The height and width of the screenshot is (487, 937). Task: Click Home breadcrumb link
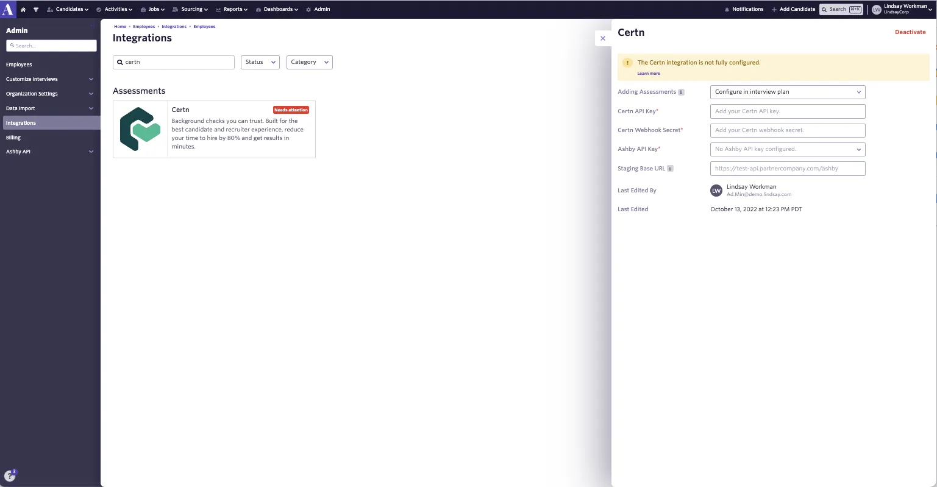(x=120, y=27)
